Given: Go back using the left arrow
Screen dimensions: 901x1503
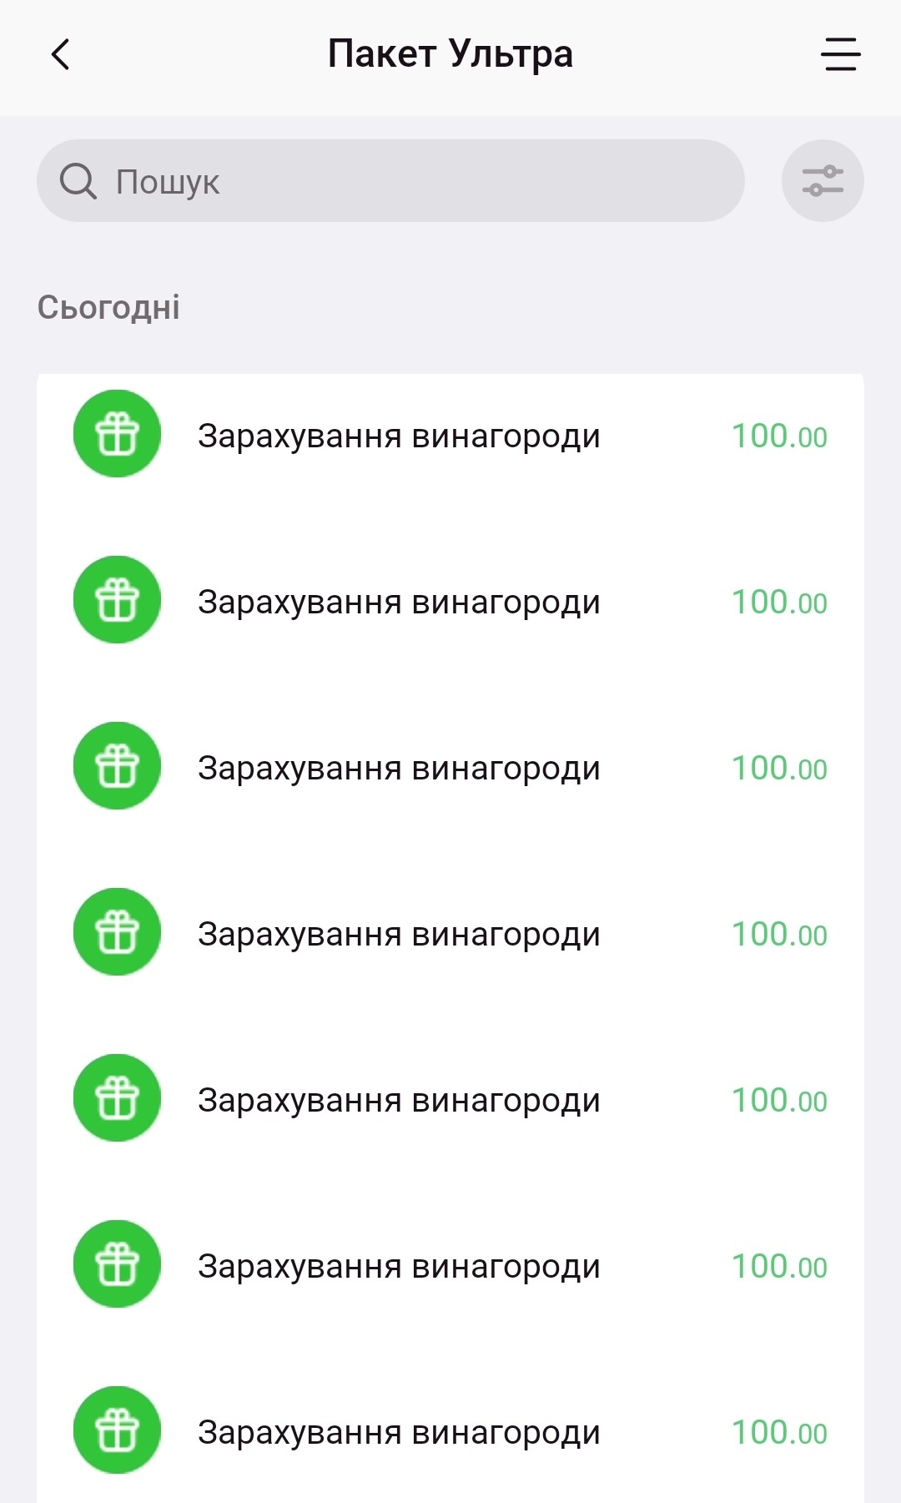Looking at the screenshot, I should pos(60,55).
